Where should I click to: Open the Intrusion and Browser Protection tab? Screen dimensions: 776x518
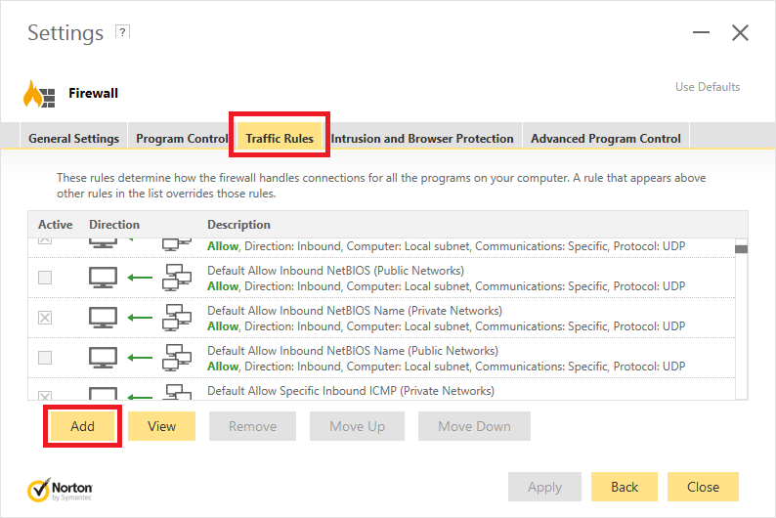point(422,138)
